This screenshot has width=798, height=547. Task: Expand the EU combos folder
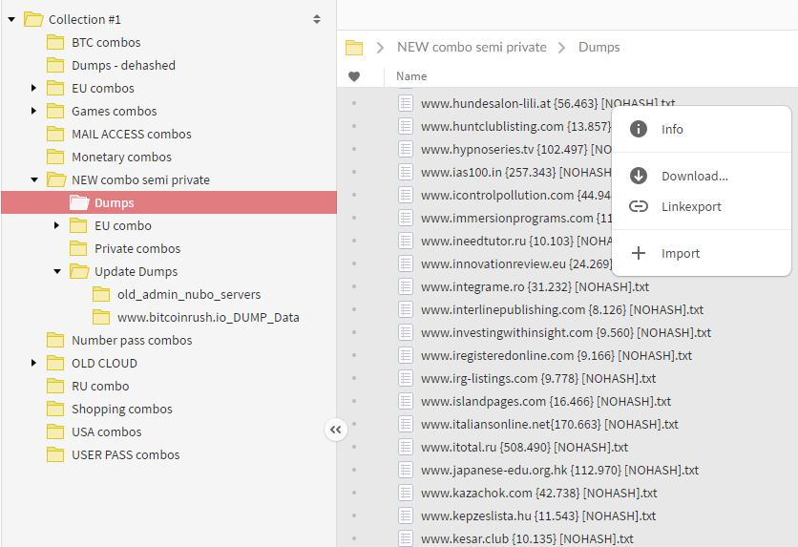(x=34, y=88)
